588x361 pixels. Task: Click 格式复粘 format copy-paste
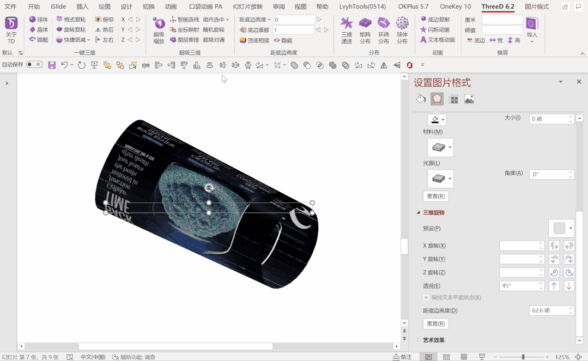click(x=71, y=19)
